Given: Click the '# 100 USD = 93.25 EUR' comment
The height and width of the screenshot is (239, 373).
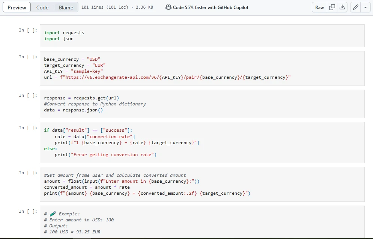Looking at the screenshot, I should click(x=72, y=232).
